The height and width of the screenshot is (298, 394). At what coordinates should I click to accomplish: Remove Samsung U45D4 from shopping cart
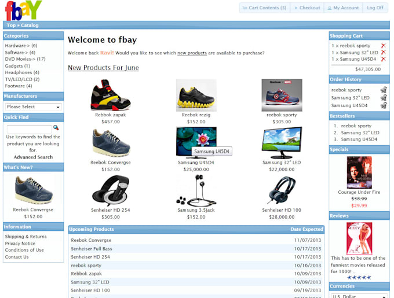click(x=383, y=59)
